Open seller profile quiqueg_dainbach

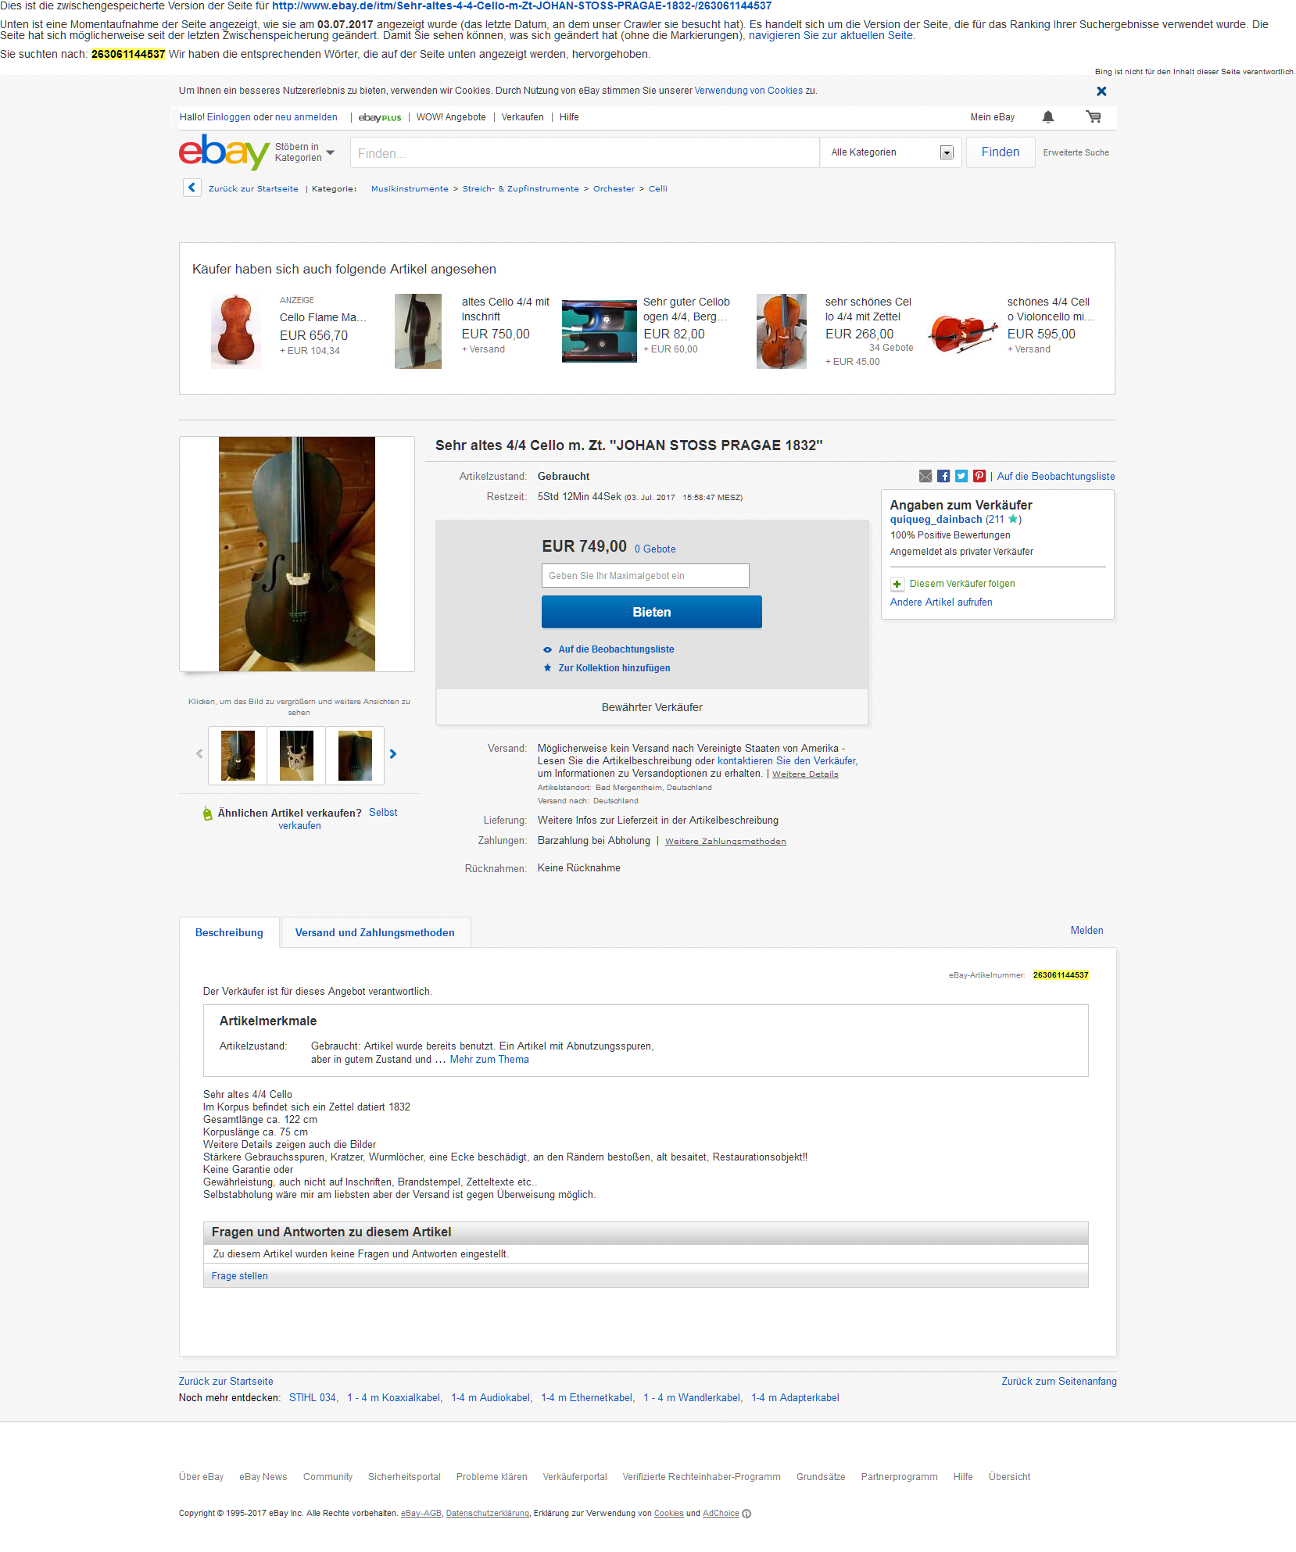[936, 520]
